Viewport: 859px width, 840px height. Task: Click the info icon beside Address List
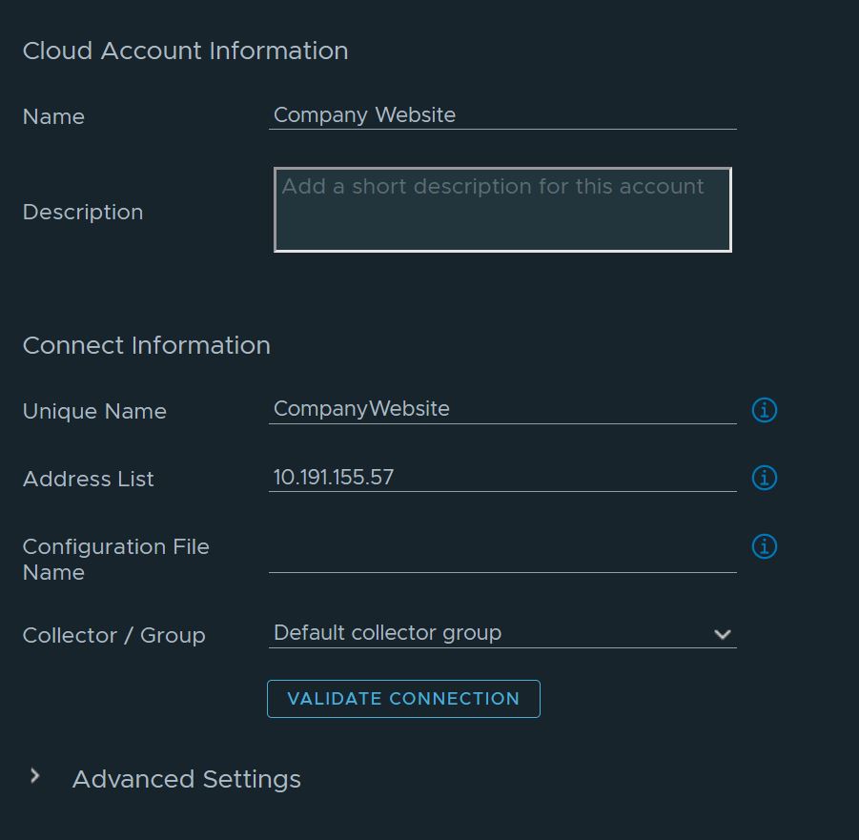[764, 478]
